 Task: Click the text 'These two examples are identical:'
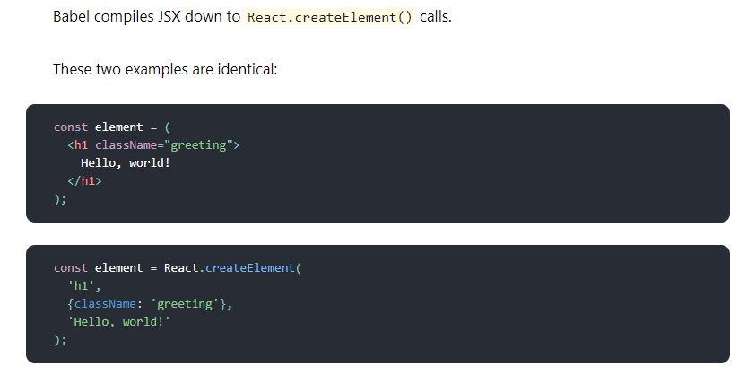click(165, 70)
